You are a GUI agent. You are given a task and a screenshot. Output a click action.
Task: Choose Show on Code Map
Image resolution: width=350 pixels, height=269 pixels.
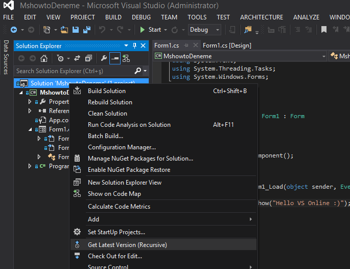(164, 194)
